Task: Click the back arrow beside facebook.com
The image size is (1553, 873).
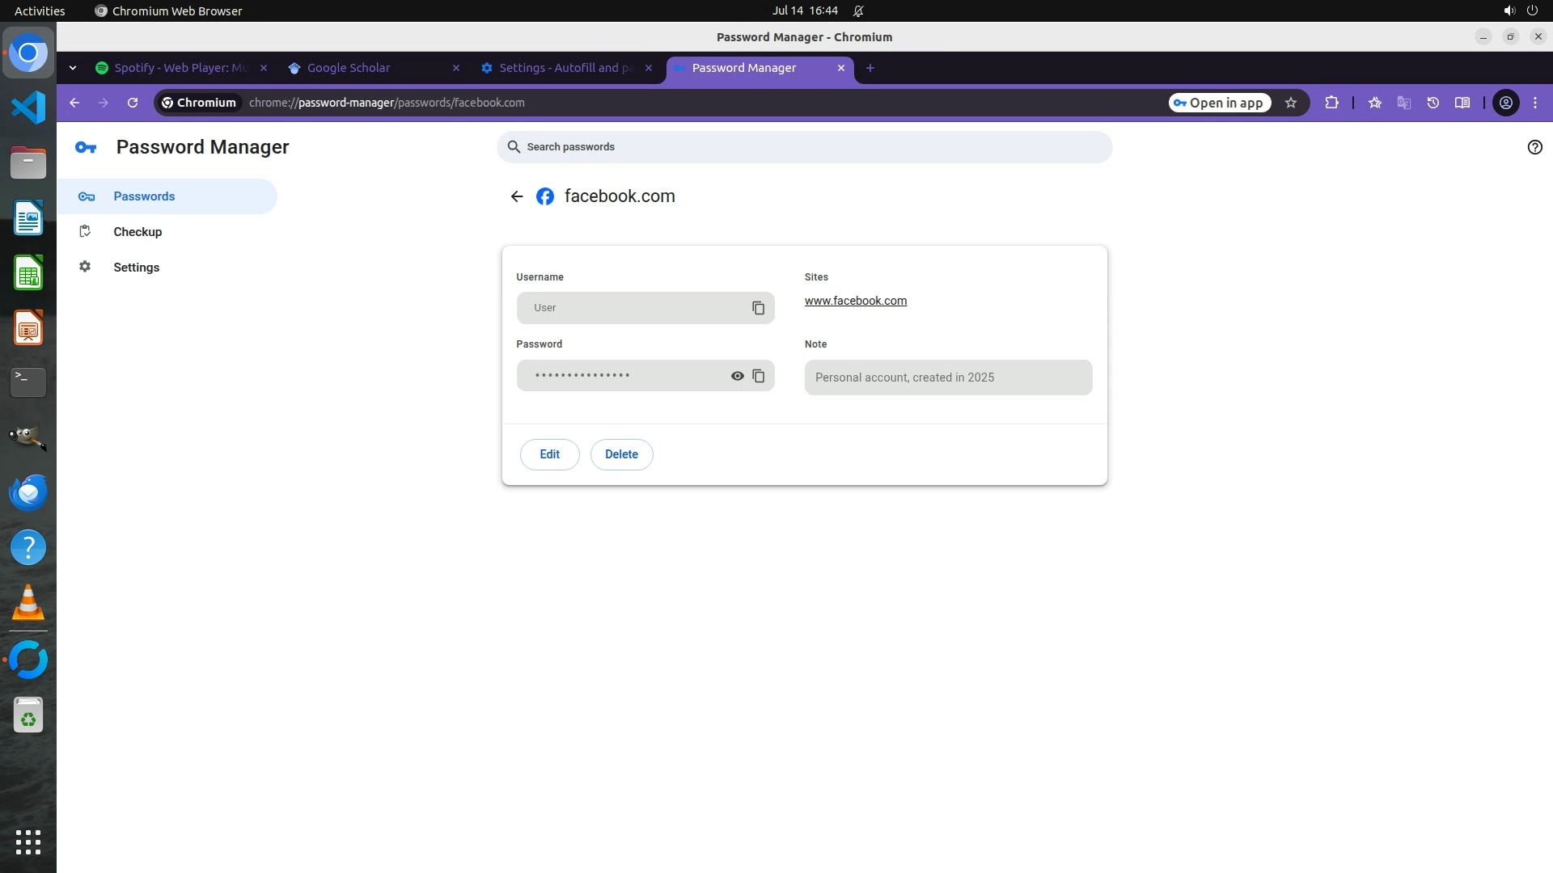Action: [517, 196]
